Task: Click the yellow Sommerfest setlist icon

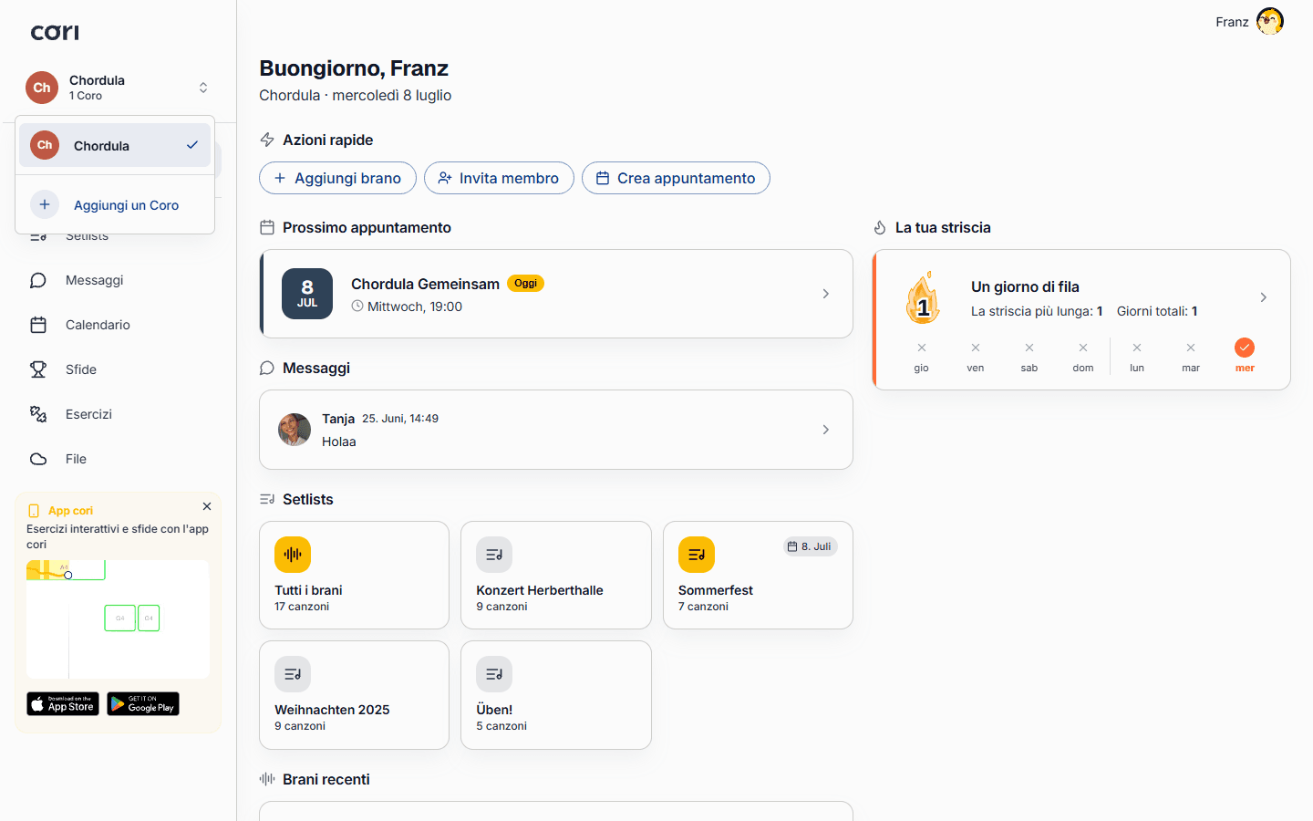Action: (x=697, y=555)
